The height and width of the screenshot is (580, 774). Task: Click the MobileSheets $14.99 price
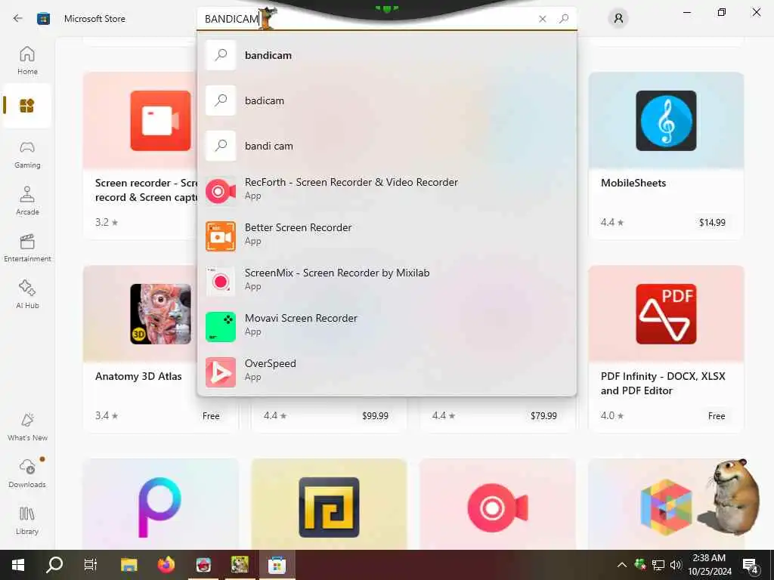click(712, 223)
